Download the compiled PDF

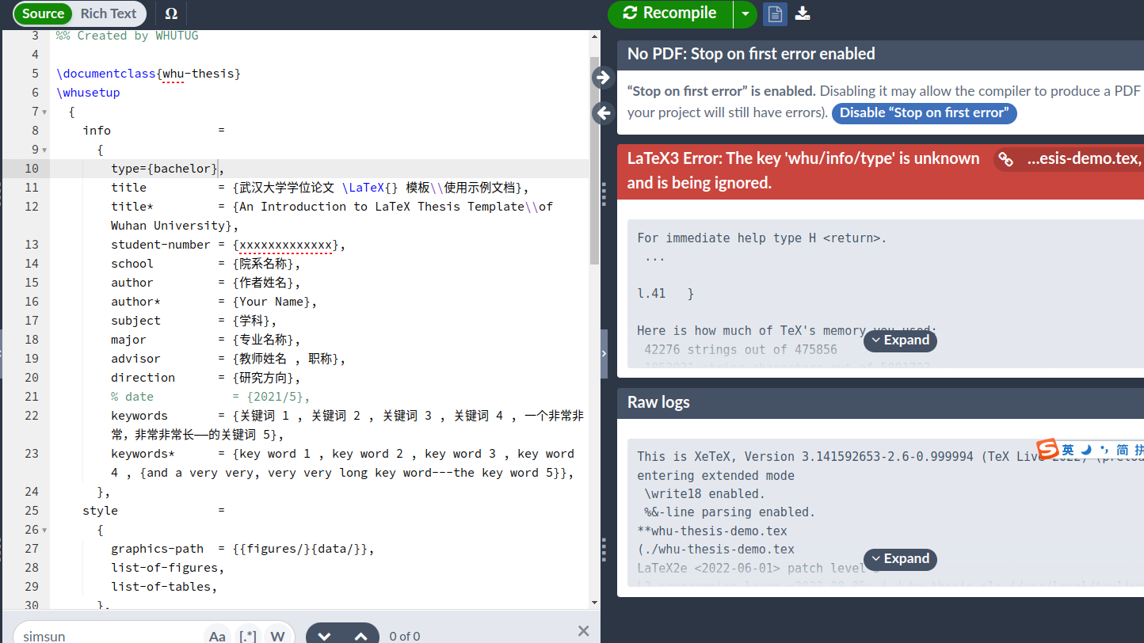click(x=803, y=13)
